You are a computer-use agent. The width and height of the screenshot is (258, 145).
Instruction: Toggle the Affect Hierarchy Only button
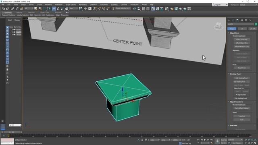[242, 47]
